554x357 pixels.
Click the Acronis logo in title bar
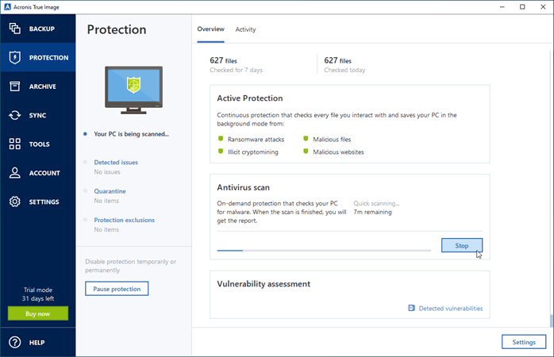click(x=7, y=7)
